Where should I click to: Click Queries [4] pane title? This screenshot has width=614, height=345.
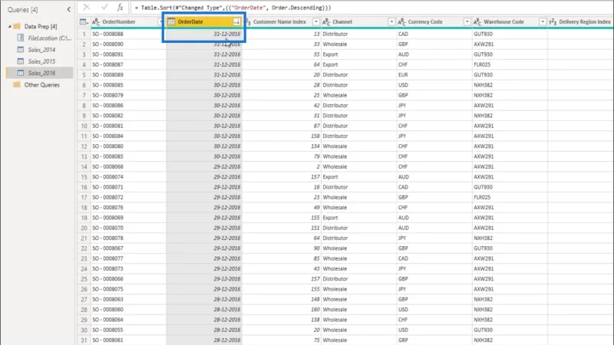[23, 10]
